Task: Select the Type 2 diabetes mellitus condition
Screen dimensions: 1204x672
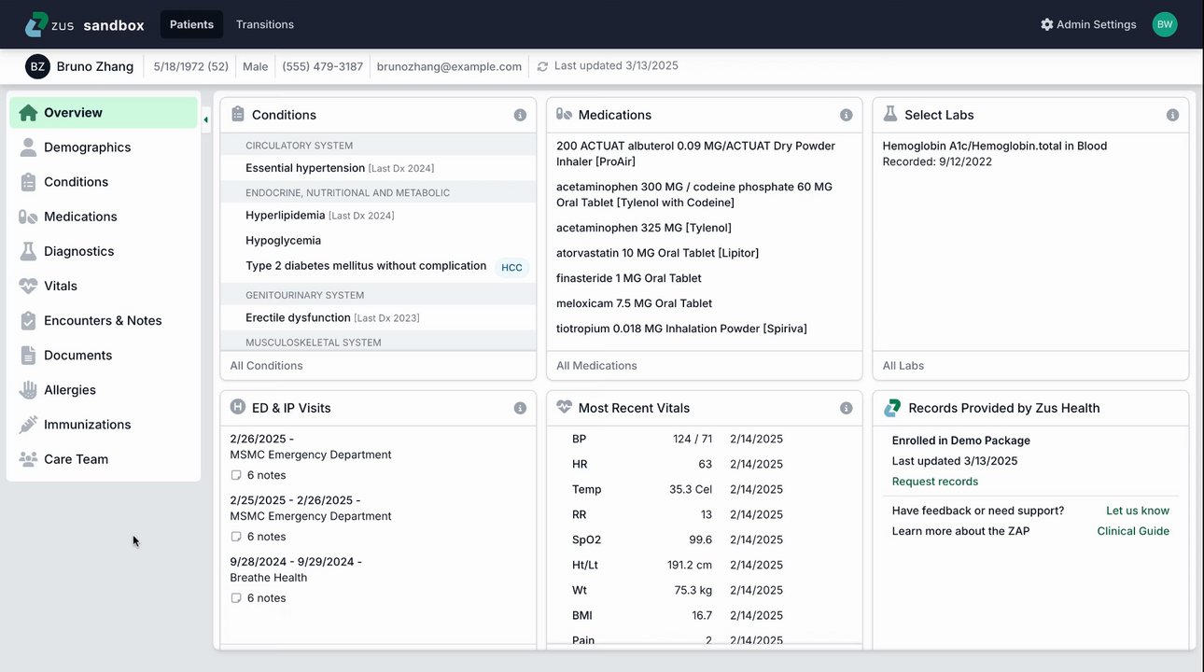Action: pos(366,266)
